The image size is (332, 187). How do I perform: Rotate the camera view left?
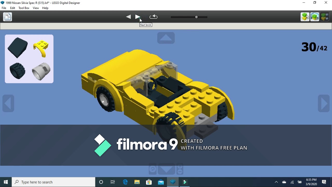[x=8, y=103]
